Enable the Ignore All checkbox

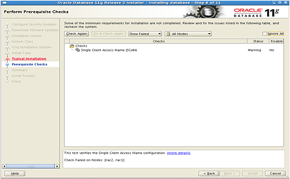point(264,34)
